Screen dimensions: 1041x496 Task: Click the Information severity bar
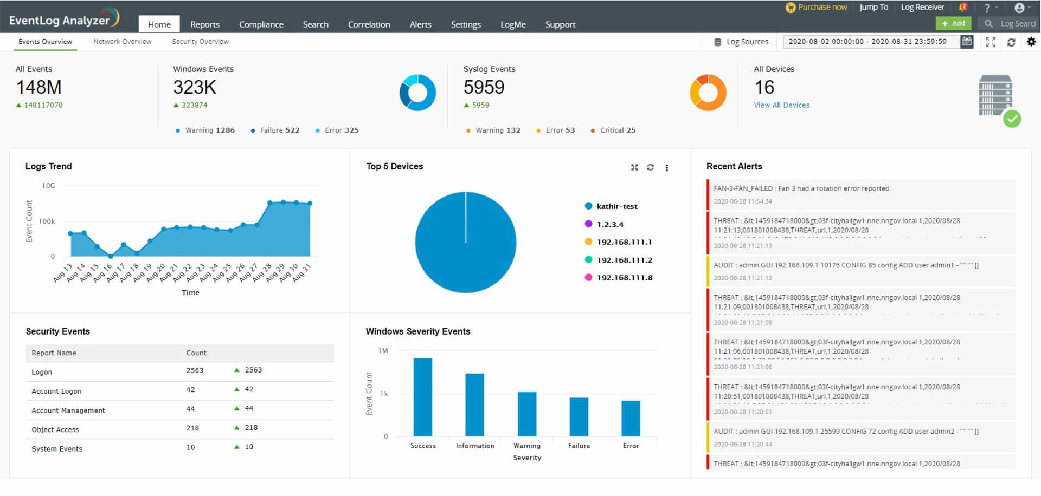coord(475,405)
